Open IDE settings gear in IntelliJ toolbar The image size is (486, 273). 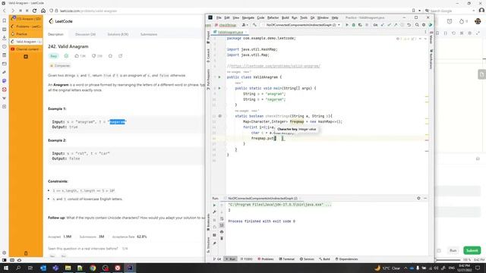click(424, 25)
